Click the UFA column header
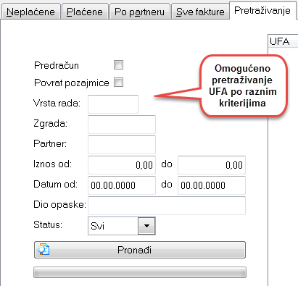The height and width of the screenshot is (286, 298). (x=283, y=41)
